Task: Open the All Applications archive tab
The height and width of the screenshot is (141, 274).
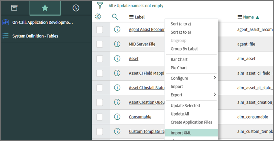Action: click(x=14, y=8)
